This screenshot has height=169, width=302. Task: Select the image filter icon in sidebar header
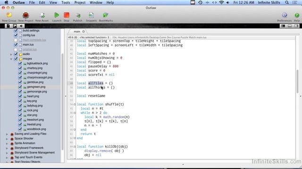[x=15, y=26]
